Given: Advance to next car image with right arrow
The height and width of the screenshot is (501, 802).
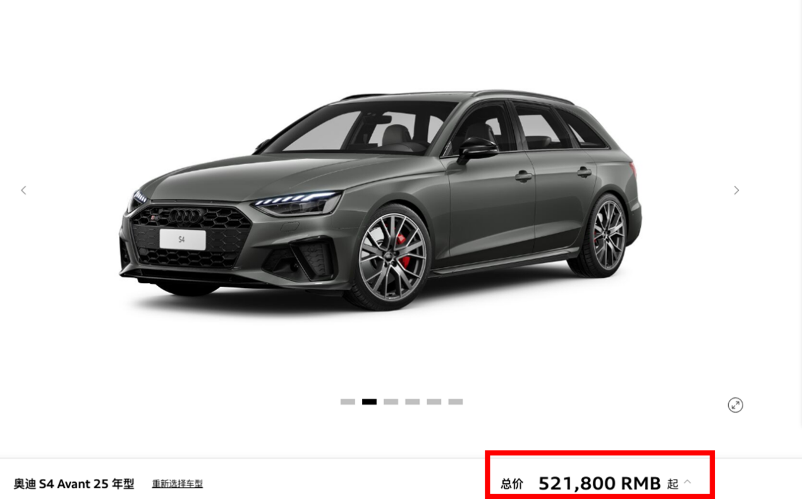Looking at the screenshot, I should coord(736,190).
